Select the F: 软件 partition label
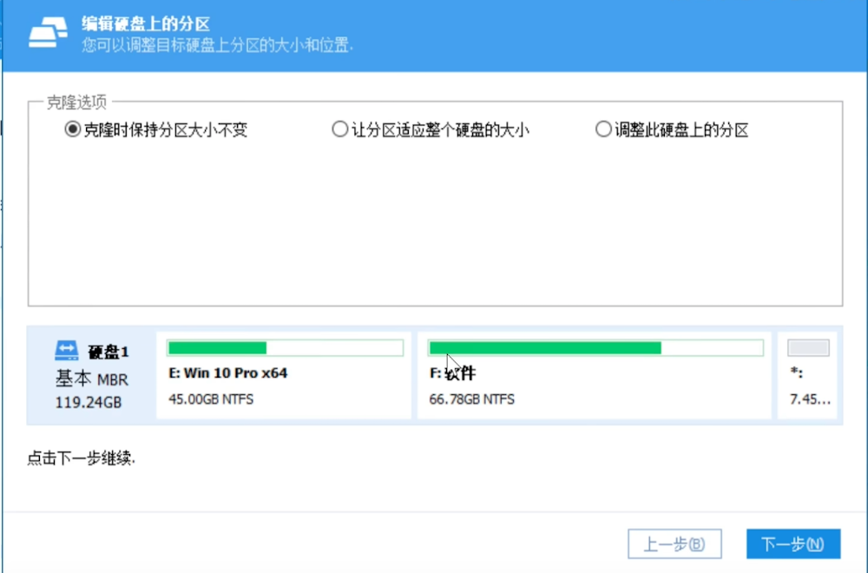This screenshot has width=868, height=573. pyautogui.click(x=452, y=373)
